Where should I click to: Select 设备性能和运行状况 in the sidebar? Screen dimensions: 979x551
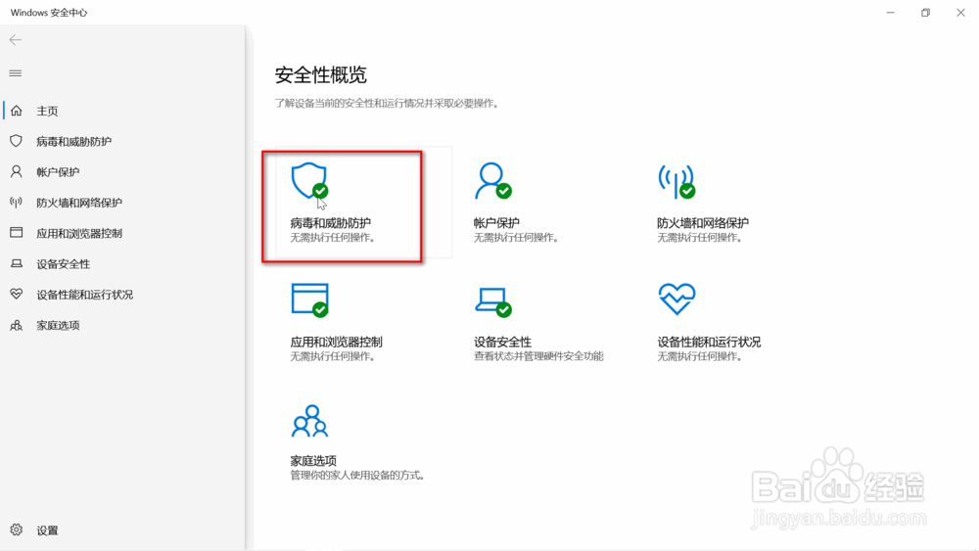(84, 295)
